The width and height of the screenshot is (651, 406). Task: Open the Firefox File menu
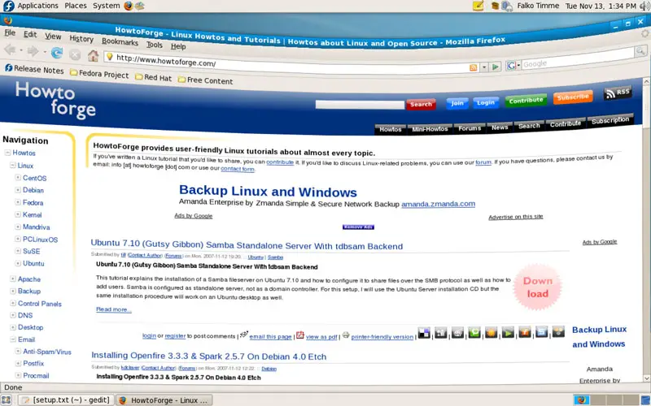coord(10,32)
